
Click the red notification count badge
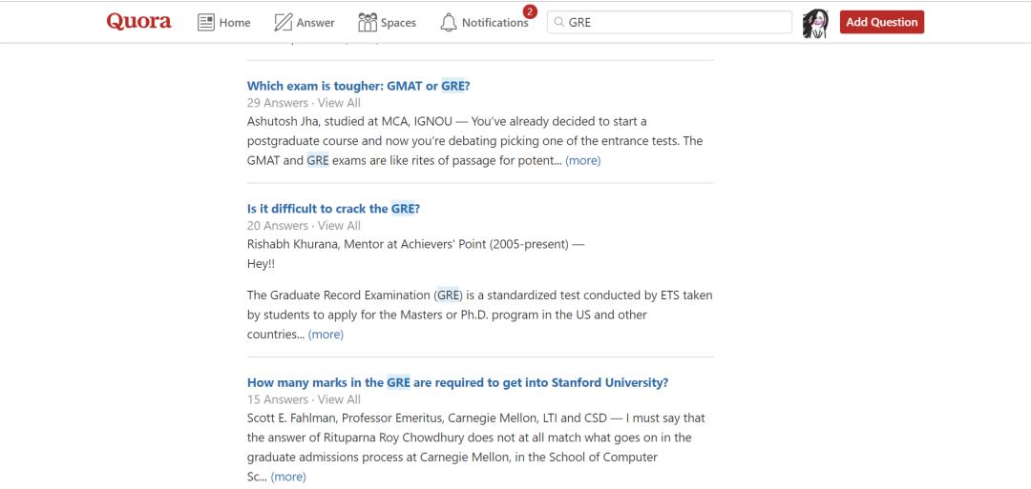pyautogui.click(x=530, y=12)
